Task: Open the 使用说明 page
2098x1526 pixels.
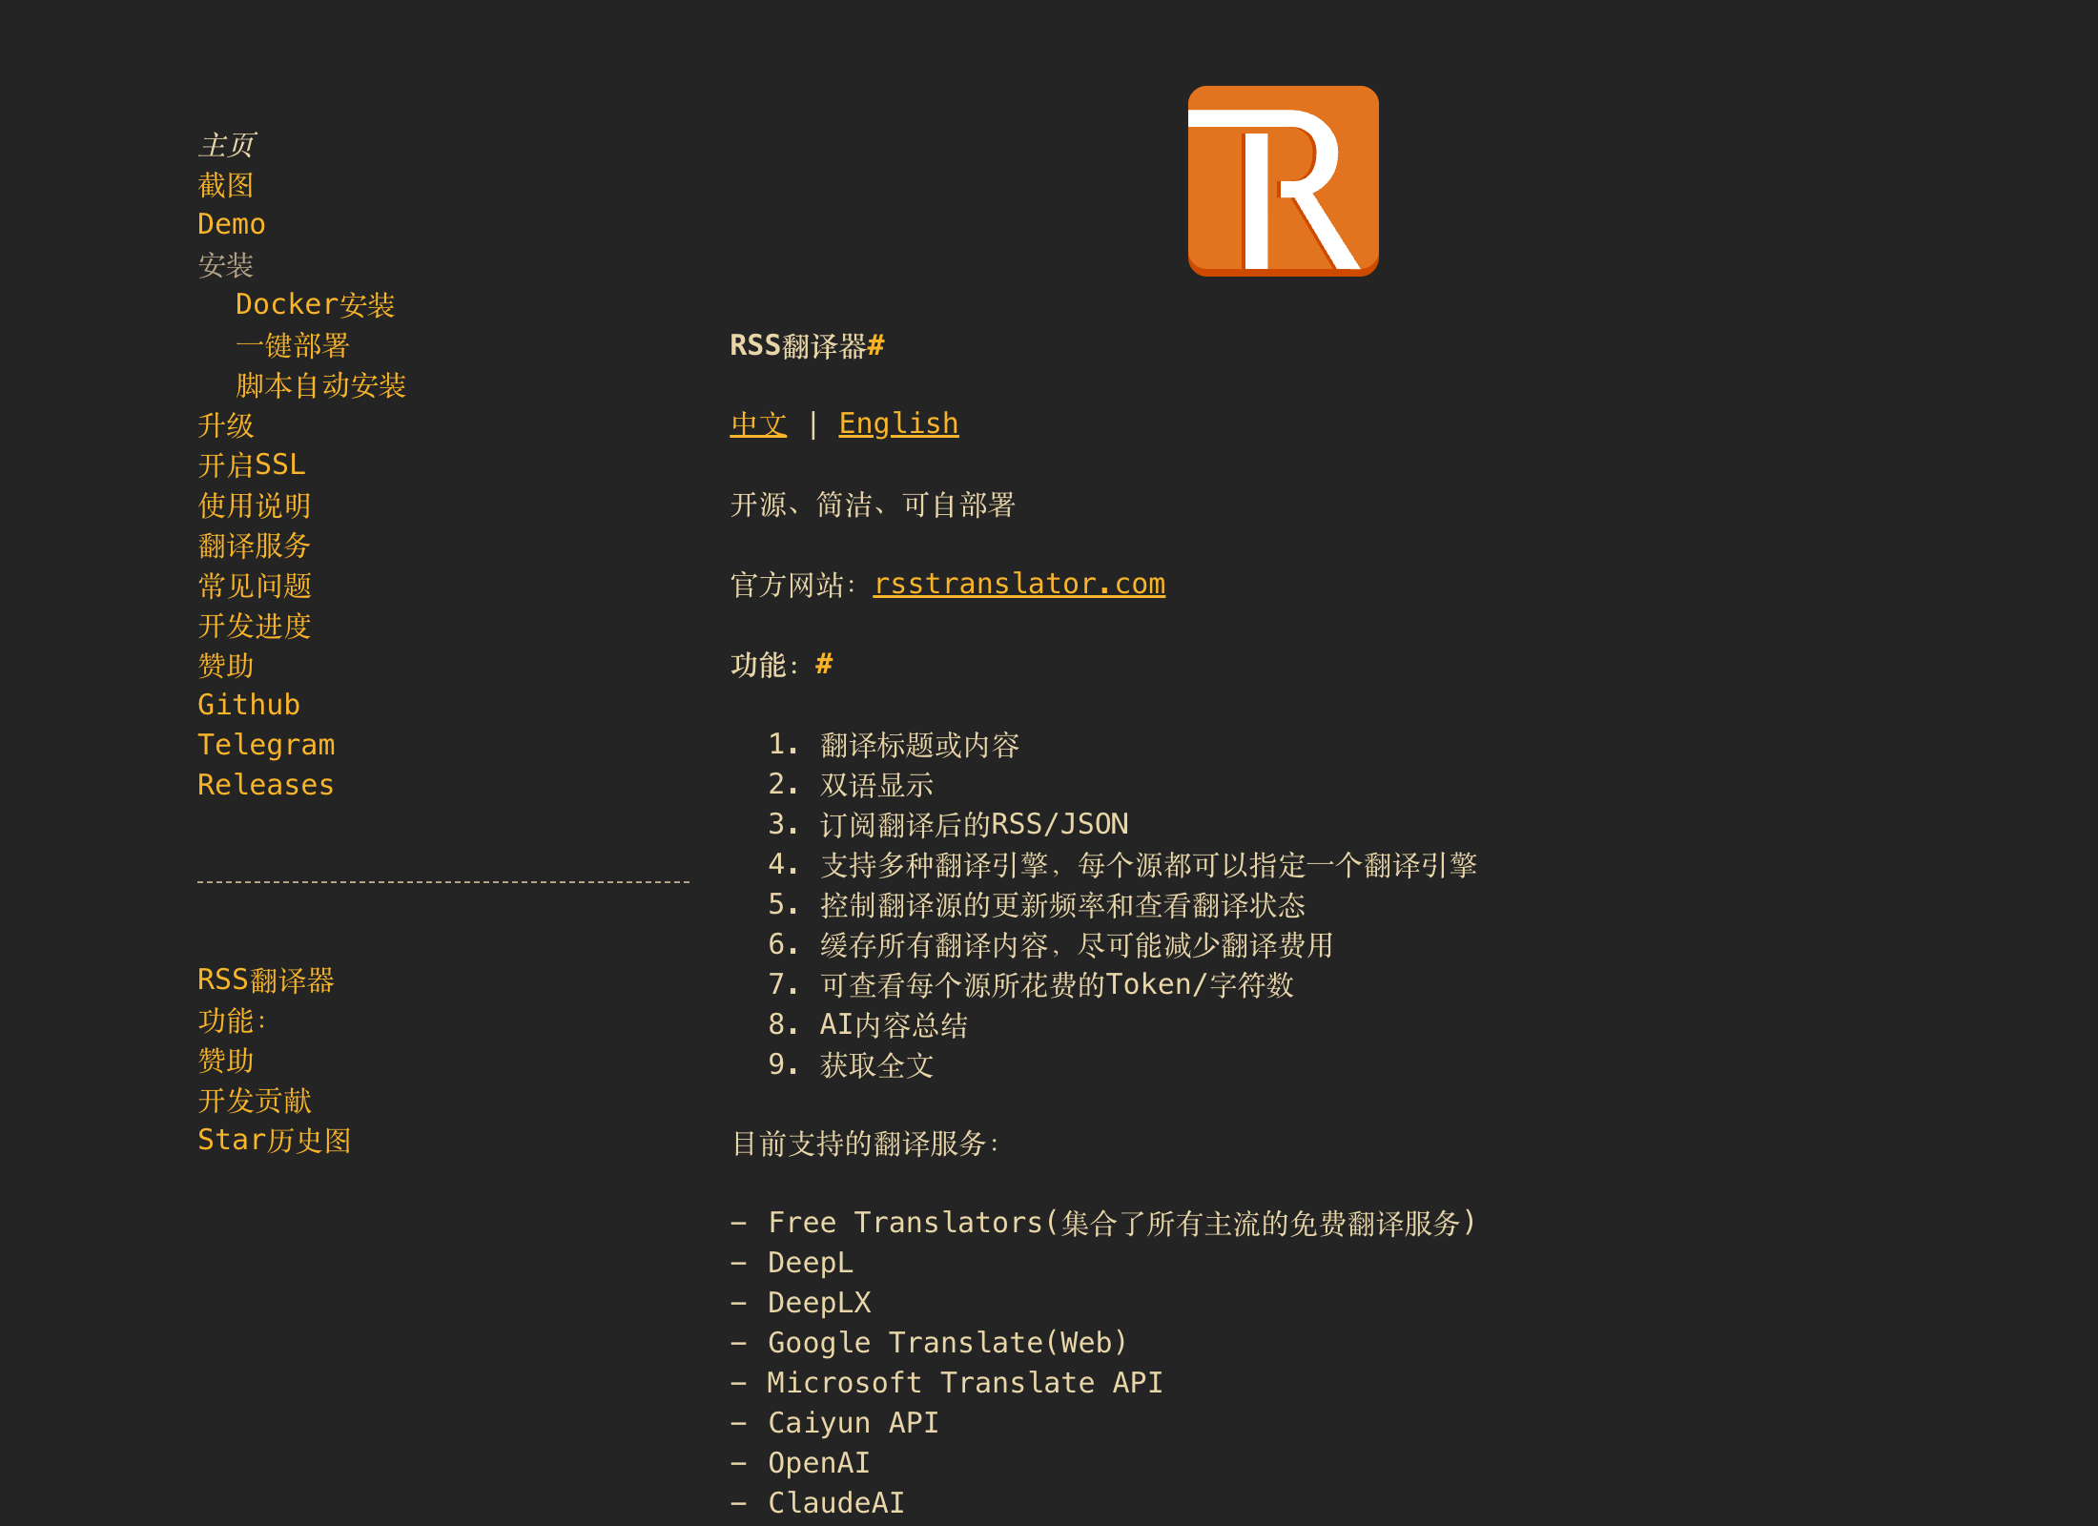Action: tap(255, 505)
